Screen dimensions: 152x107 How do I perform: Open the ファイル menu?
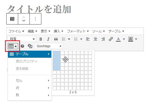[16, 31]
